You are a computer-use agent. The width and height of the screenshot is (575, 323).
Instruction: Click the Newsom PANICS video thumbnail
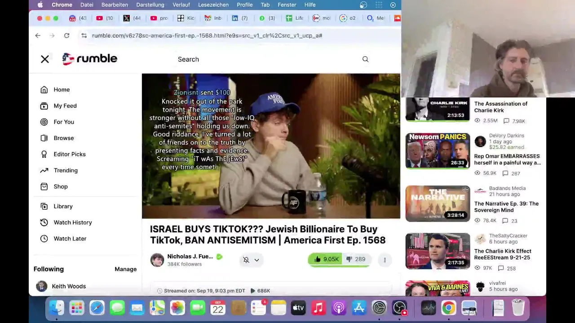(x=438, y=151)
